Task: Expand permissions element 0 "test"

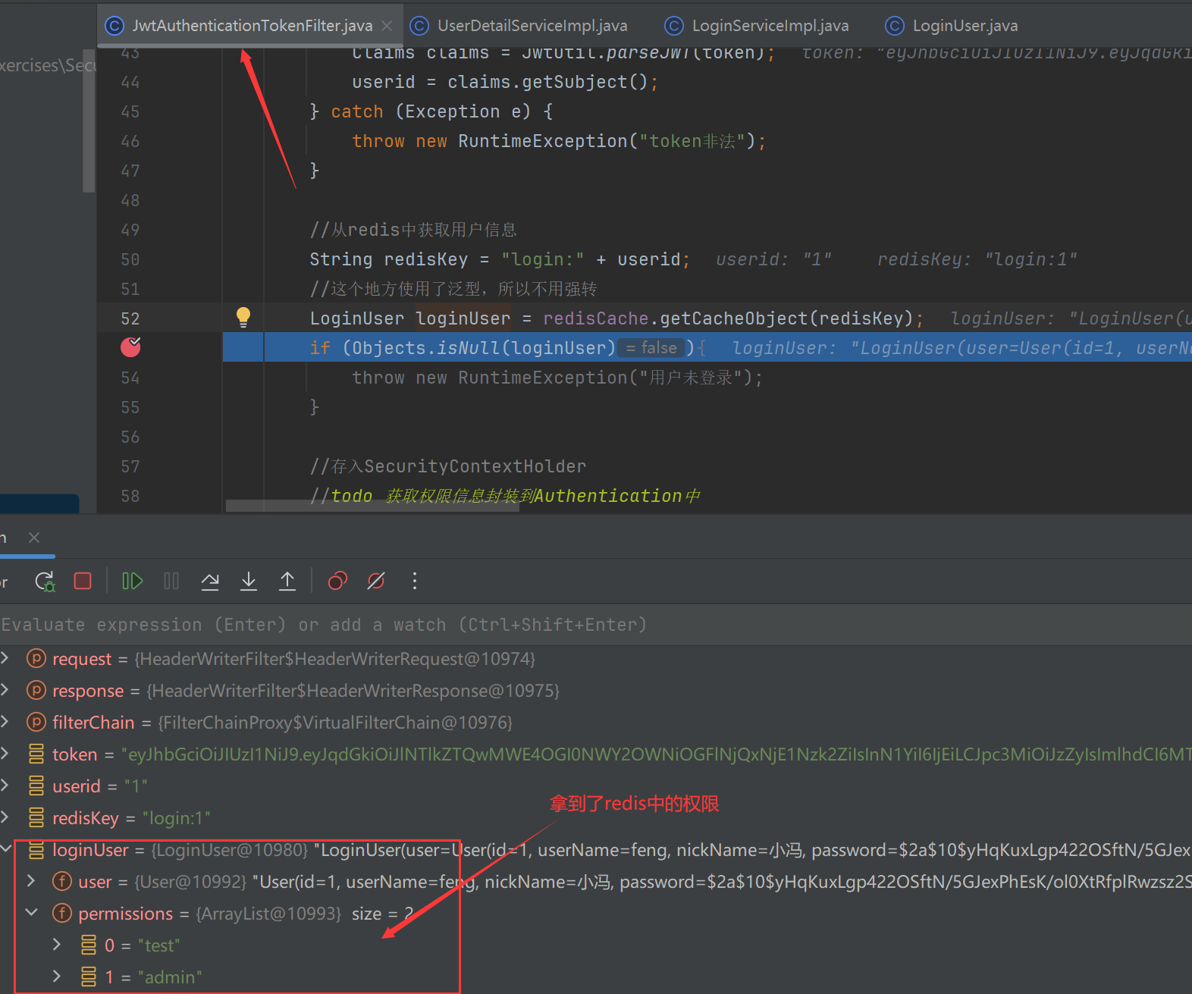Action: [x=57, y=945]
